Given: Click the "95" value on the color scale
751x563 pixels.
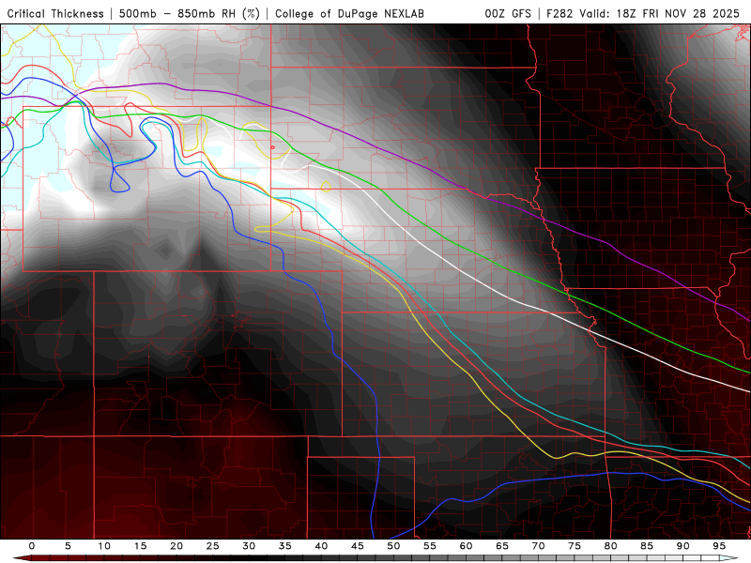Looking at the screenshot, I should tap(719, 546).
